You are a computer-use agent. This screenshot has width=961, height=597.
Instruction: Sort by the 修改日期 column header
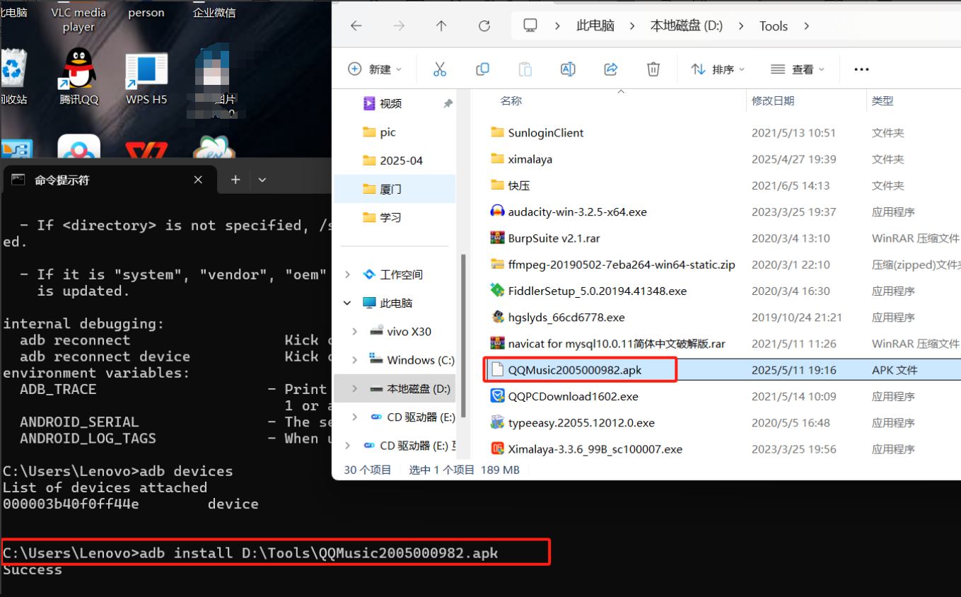coord(773,101)
